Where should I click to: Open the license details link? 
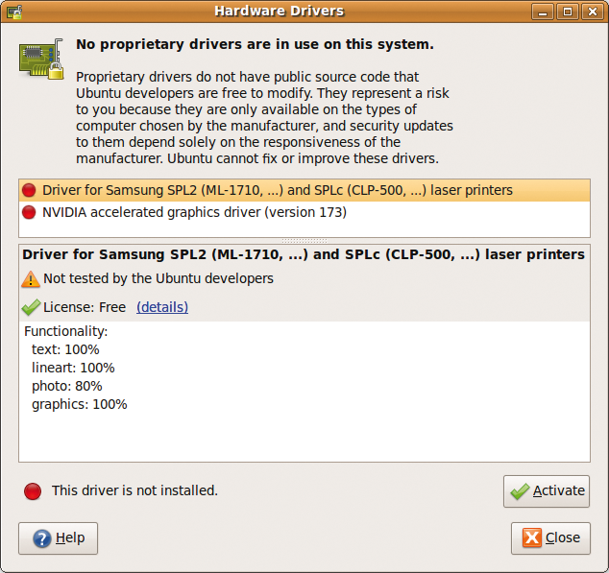162,307
